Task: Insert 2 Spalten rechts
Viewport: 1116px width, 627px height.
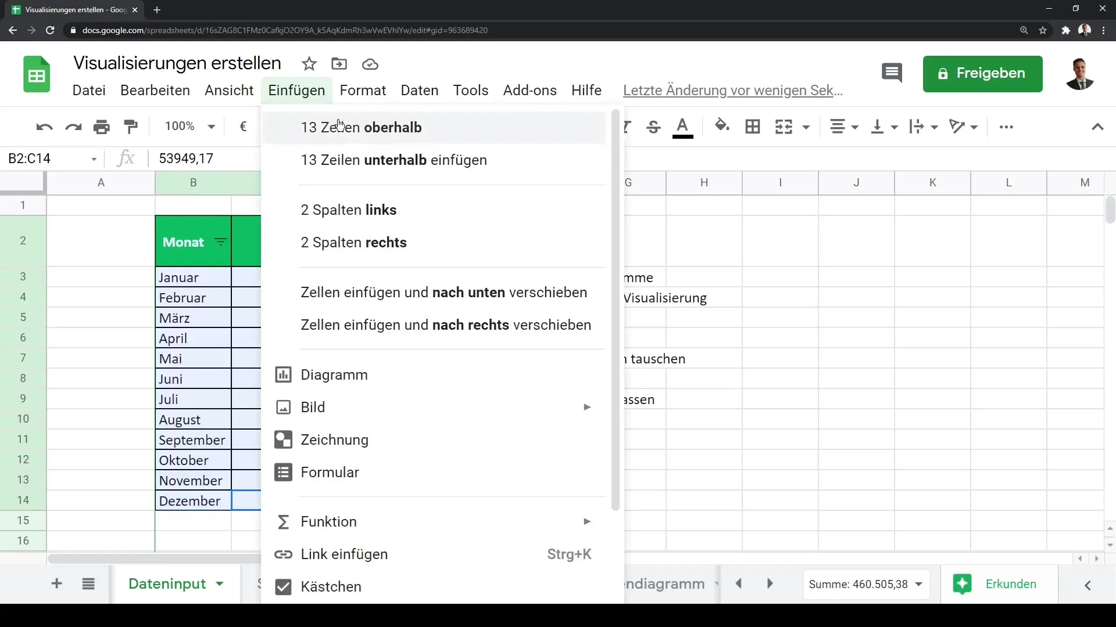Action: 434,243
